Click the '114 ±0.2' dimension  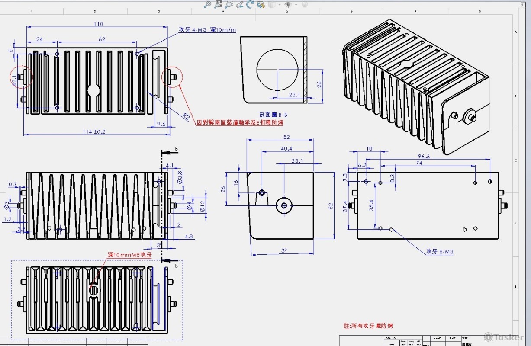point(94,131)
